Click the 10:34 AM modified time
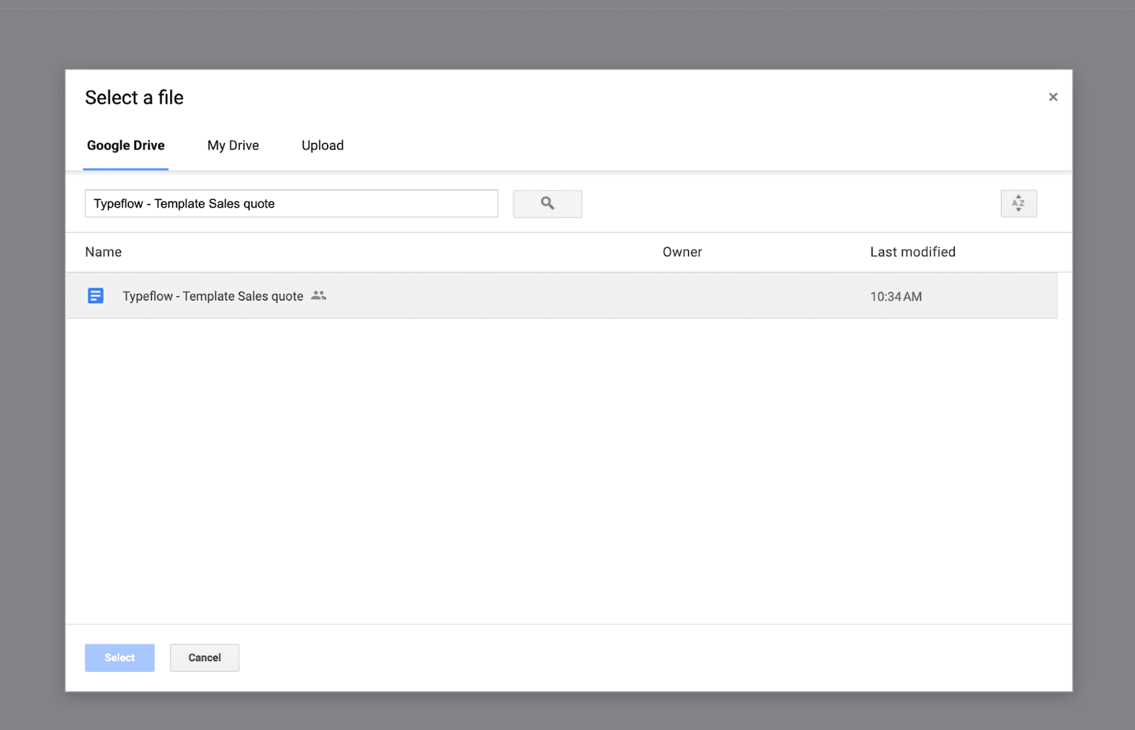 coord(896,297)
